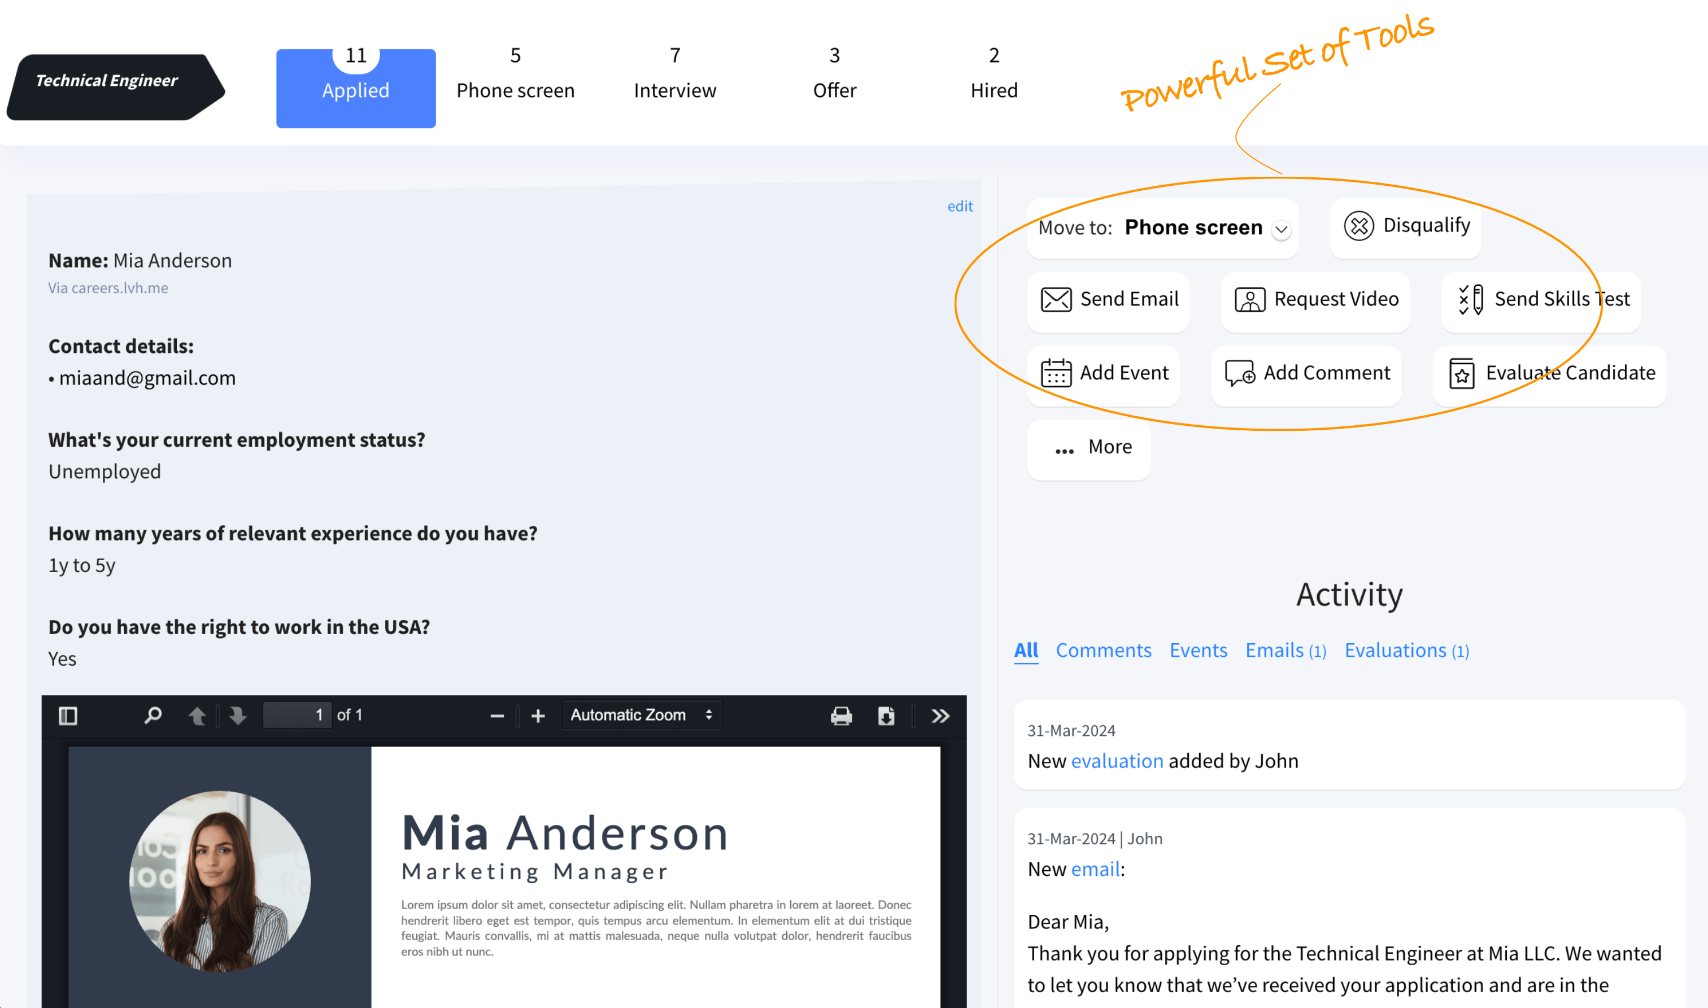The image size is (1708, 1008).
Task: Click the PDF zoom out minus
Action: (496, 716)
